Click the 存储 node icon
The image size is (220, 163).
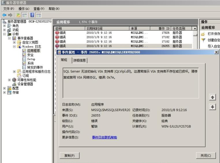coord(9,92)
